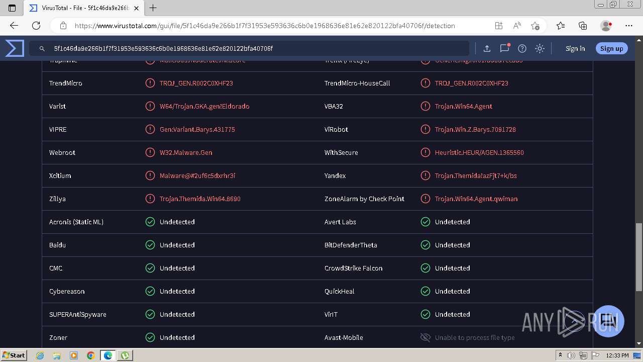Click the page vertical scrollbar thumb
The height and width of the screenshot is (362, 643).
click(638, 257)
